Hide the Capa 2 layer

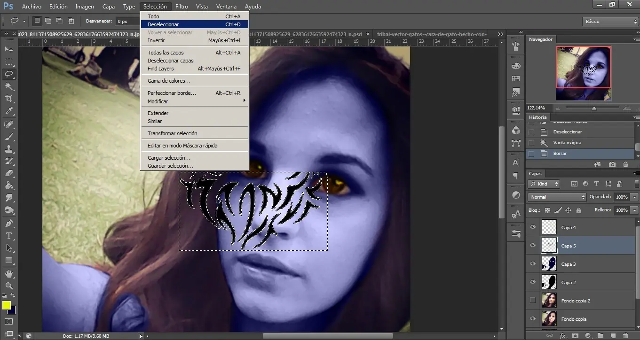pos(533,282)
